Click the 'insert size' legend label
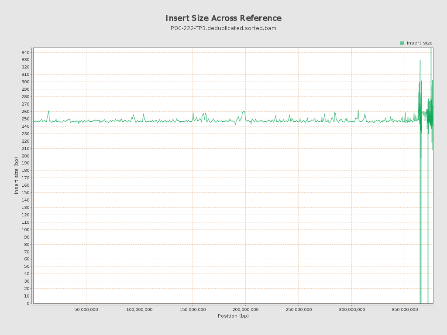 [419, 43]
